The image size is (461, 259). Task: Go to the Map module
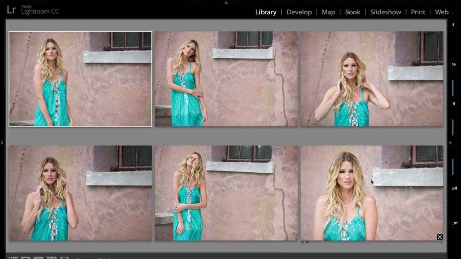click(x=328, y=12)
